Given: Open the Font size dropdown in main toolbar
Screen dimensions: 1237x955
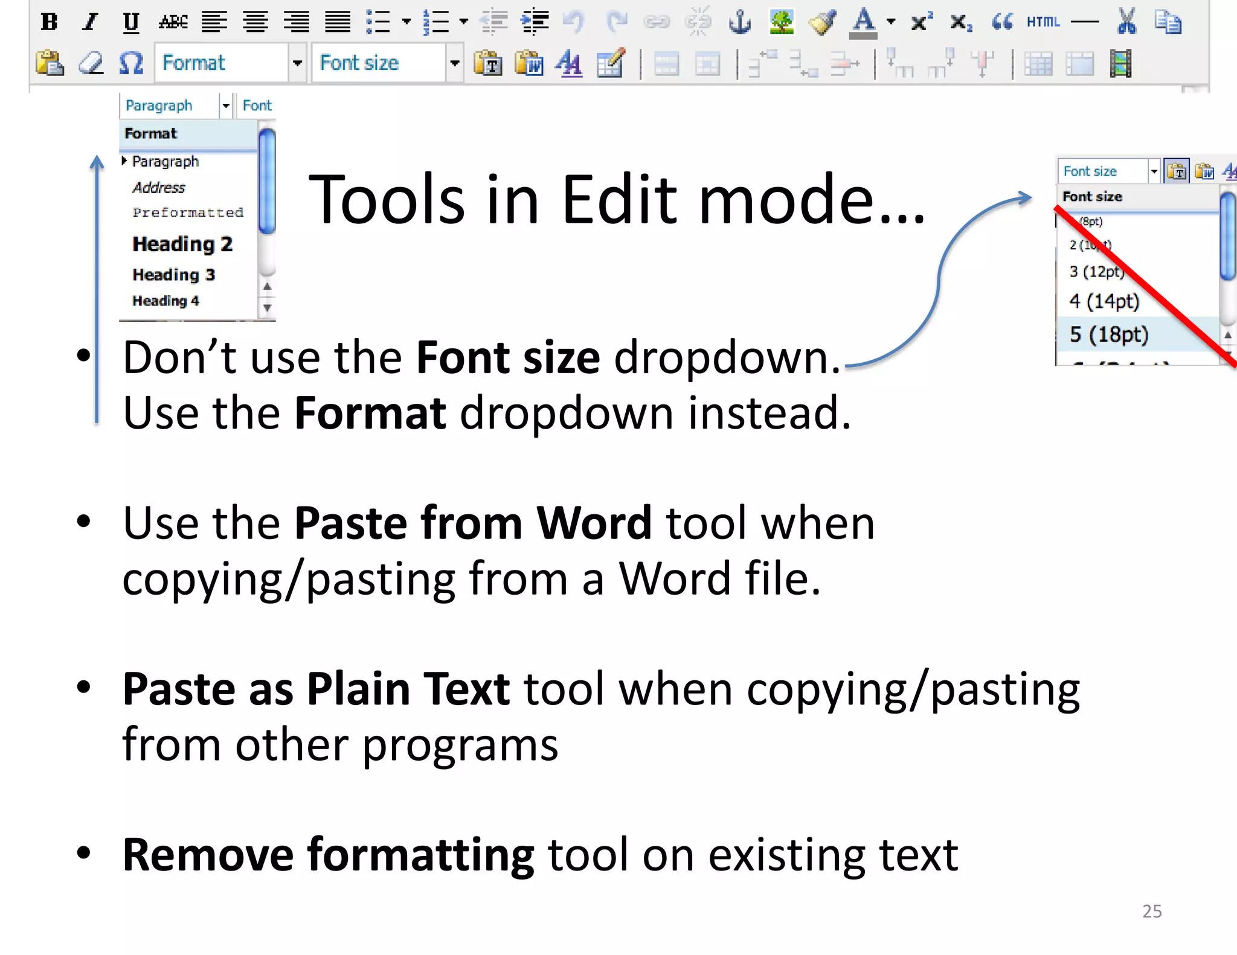Looking at the screenshot, I should (x=387, y=63).
